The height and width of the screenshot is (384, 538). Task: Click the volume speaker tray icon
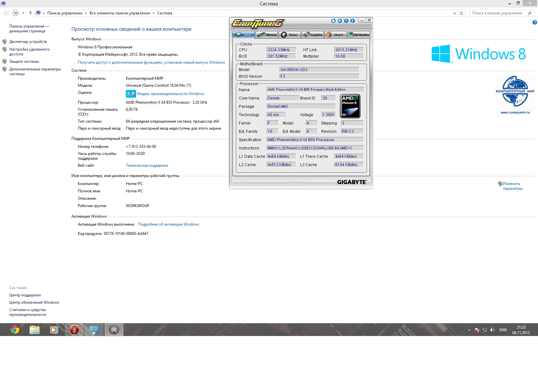point(493,330)
